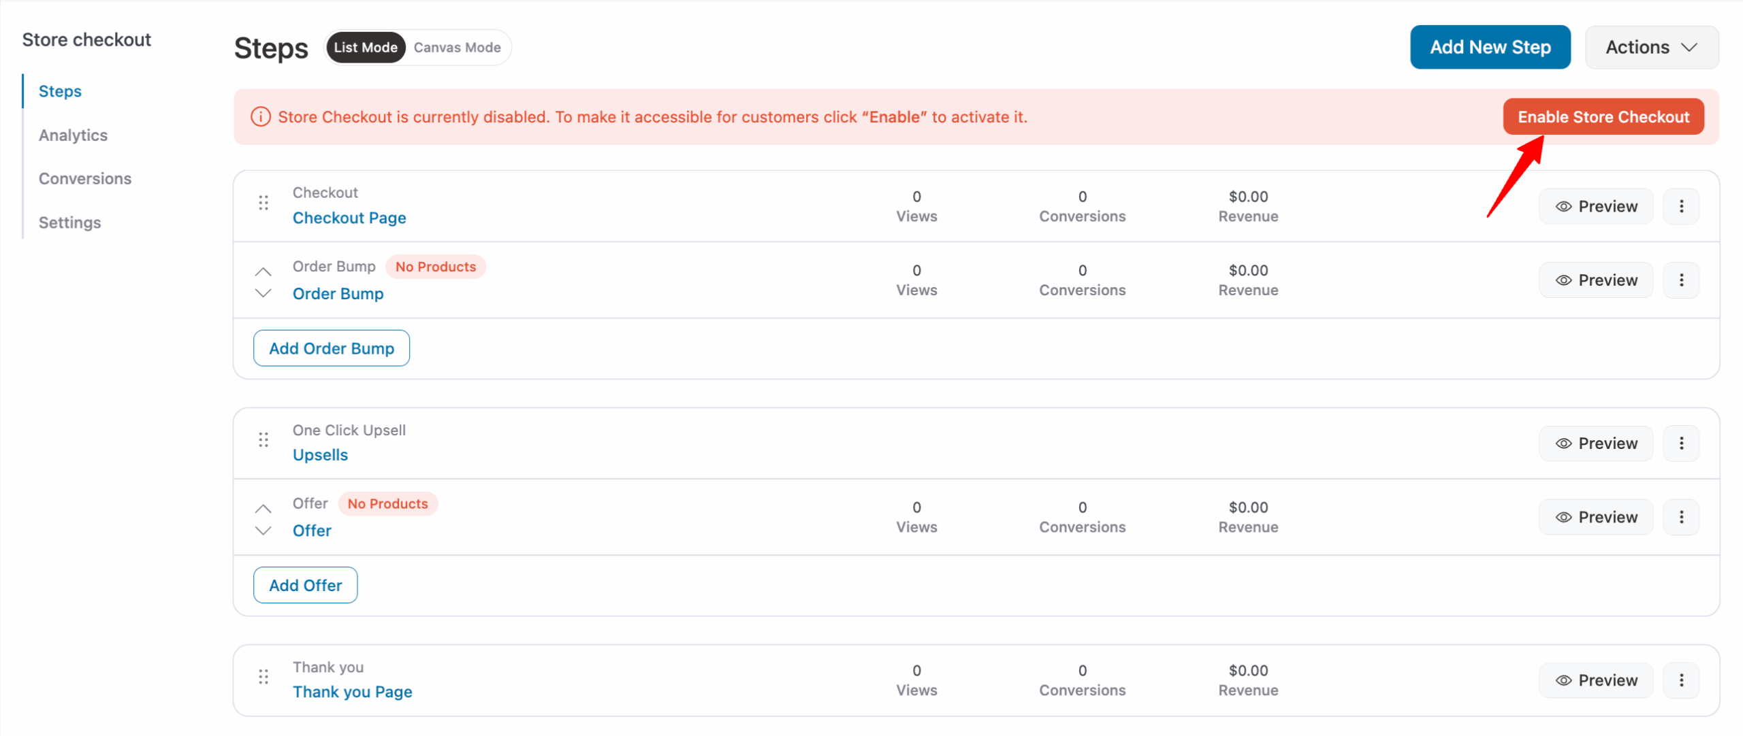Click the Add Offer button

coord(305,585)
